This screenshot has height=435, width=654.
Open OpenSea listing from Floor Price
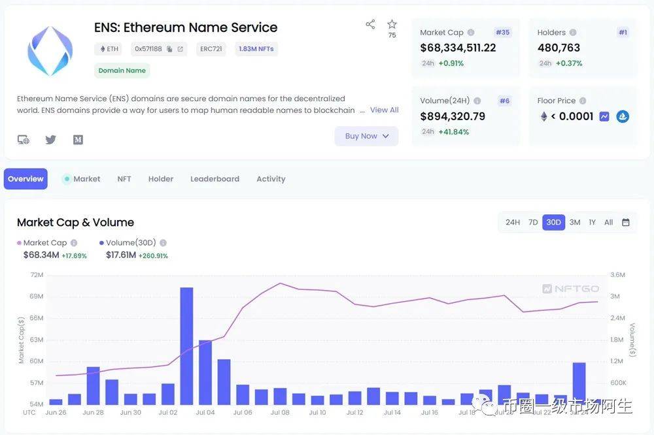pyautogui.click(x=623, y=116)
